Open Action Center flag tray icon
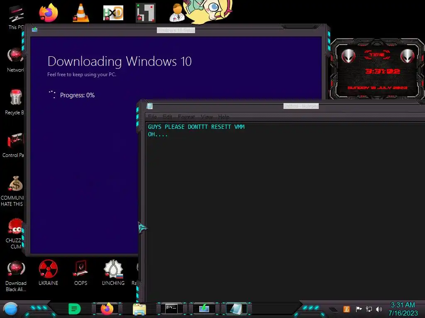 pos(359,309)
